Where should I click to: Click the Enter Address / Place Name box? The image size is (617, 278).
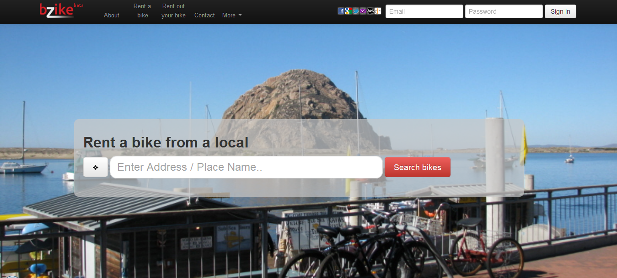(x=246, y=167)
